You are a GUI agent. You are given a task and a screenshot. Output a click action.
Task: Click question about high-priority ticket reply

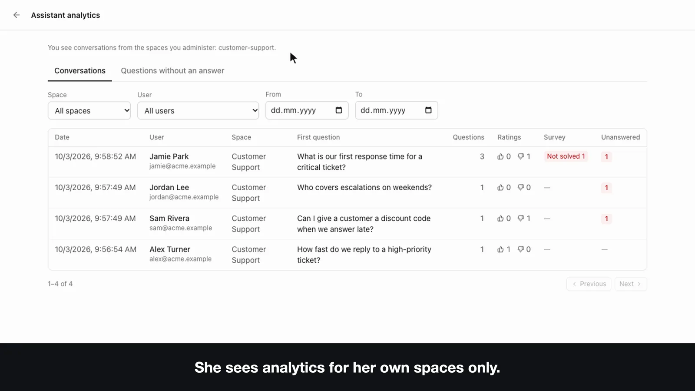coord(364,255)
